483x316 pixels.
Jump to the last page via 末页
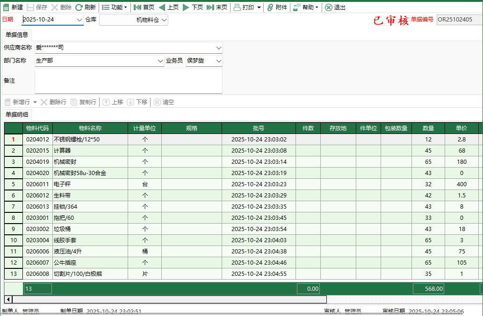(x=218, y=7)
